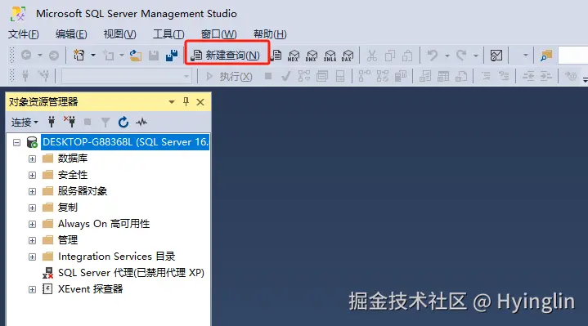Click the navigate forward arrow icon
This screenshot has width=588, height=326.
pyautogui.click(x=54, y=56)
